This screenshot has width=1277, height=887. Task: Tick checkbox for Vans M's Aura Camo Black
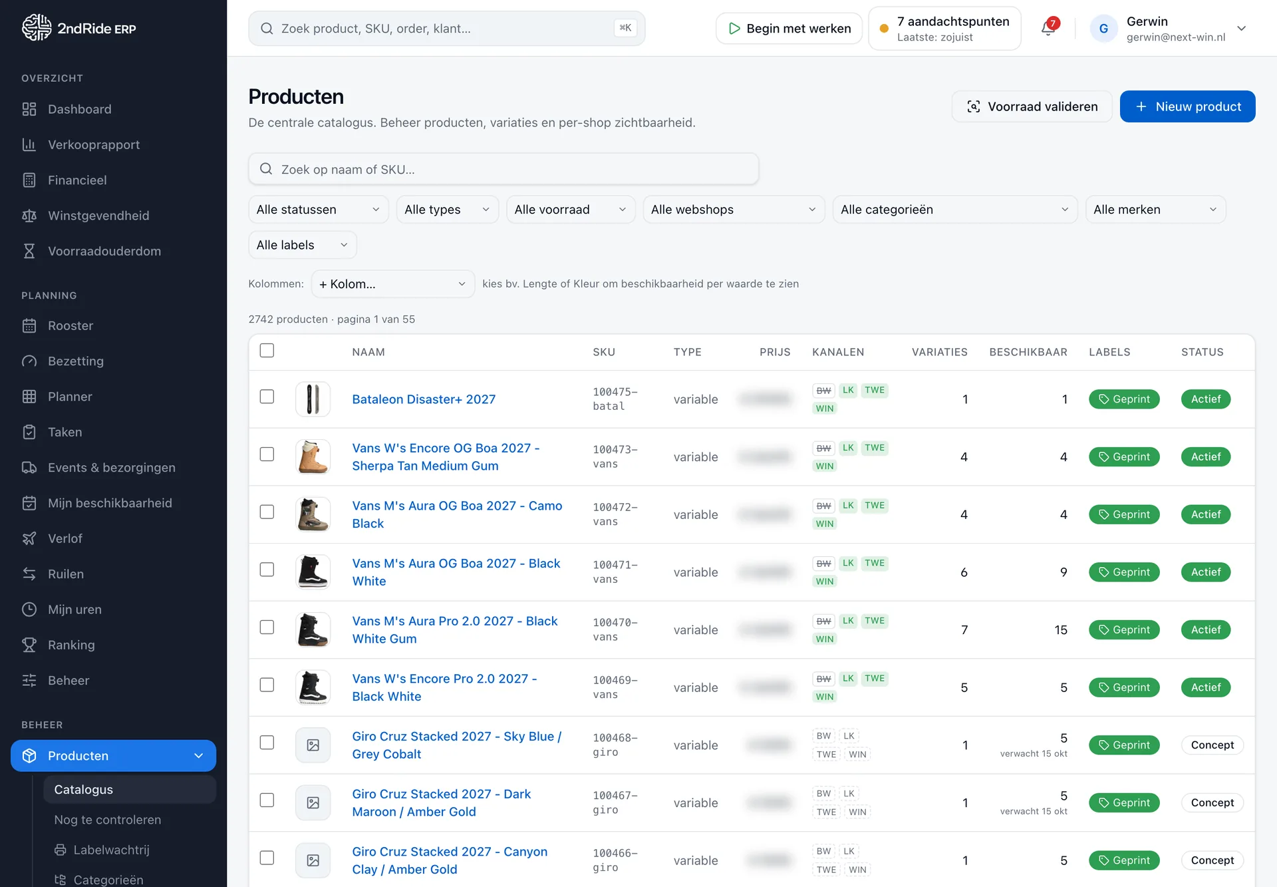click(267, 512)
